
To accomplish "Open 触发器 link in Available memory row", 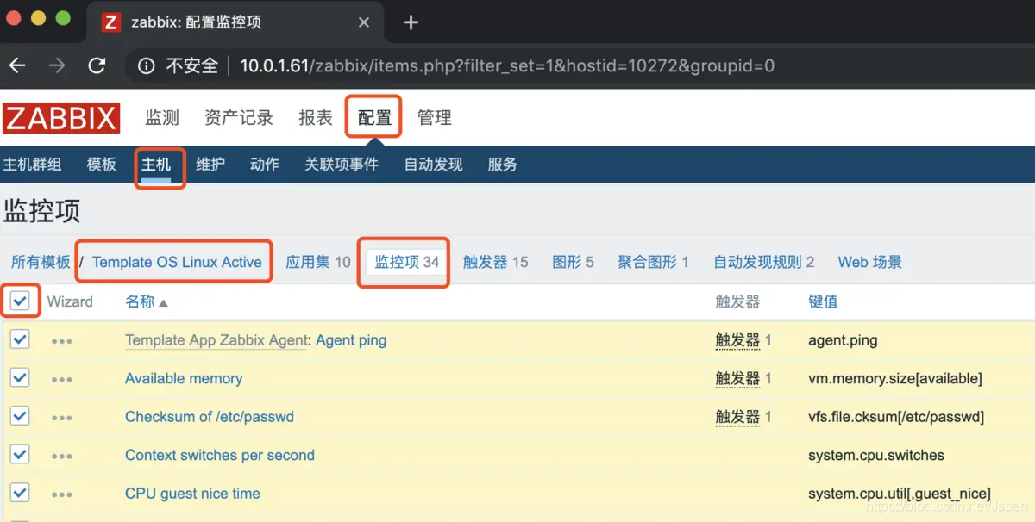I will coord(737,378).
